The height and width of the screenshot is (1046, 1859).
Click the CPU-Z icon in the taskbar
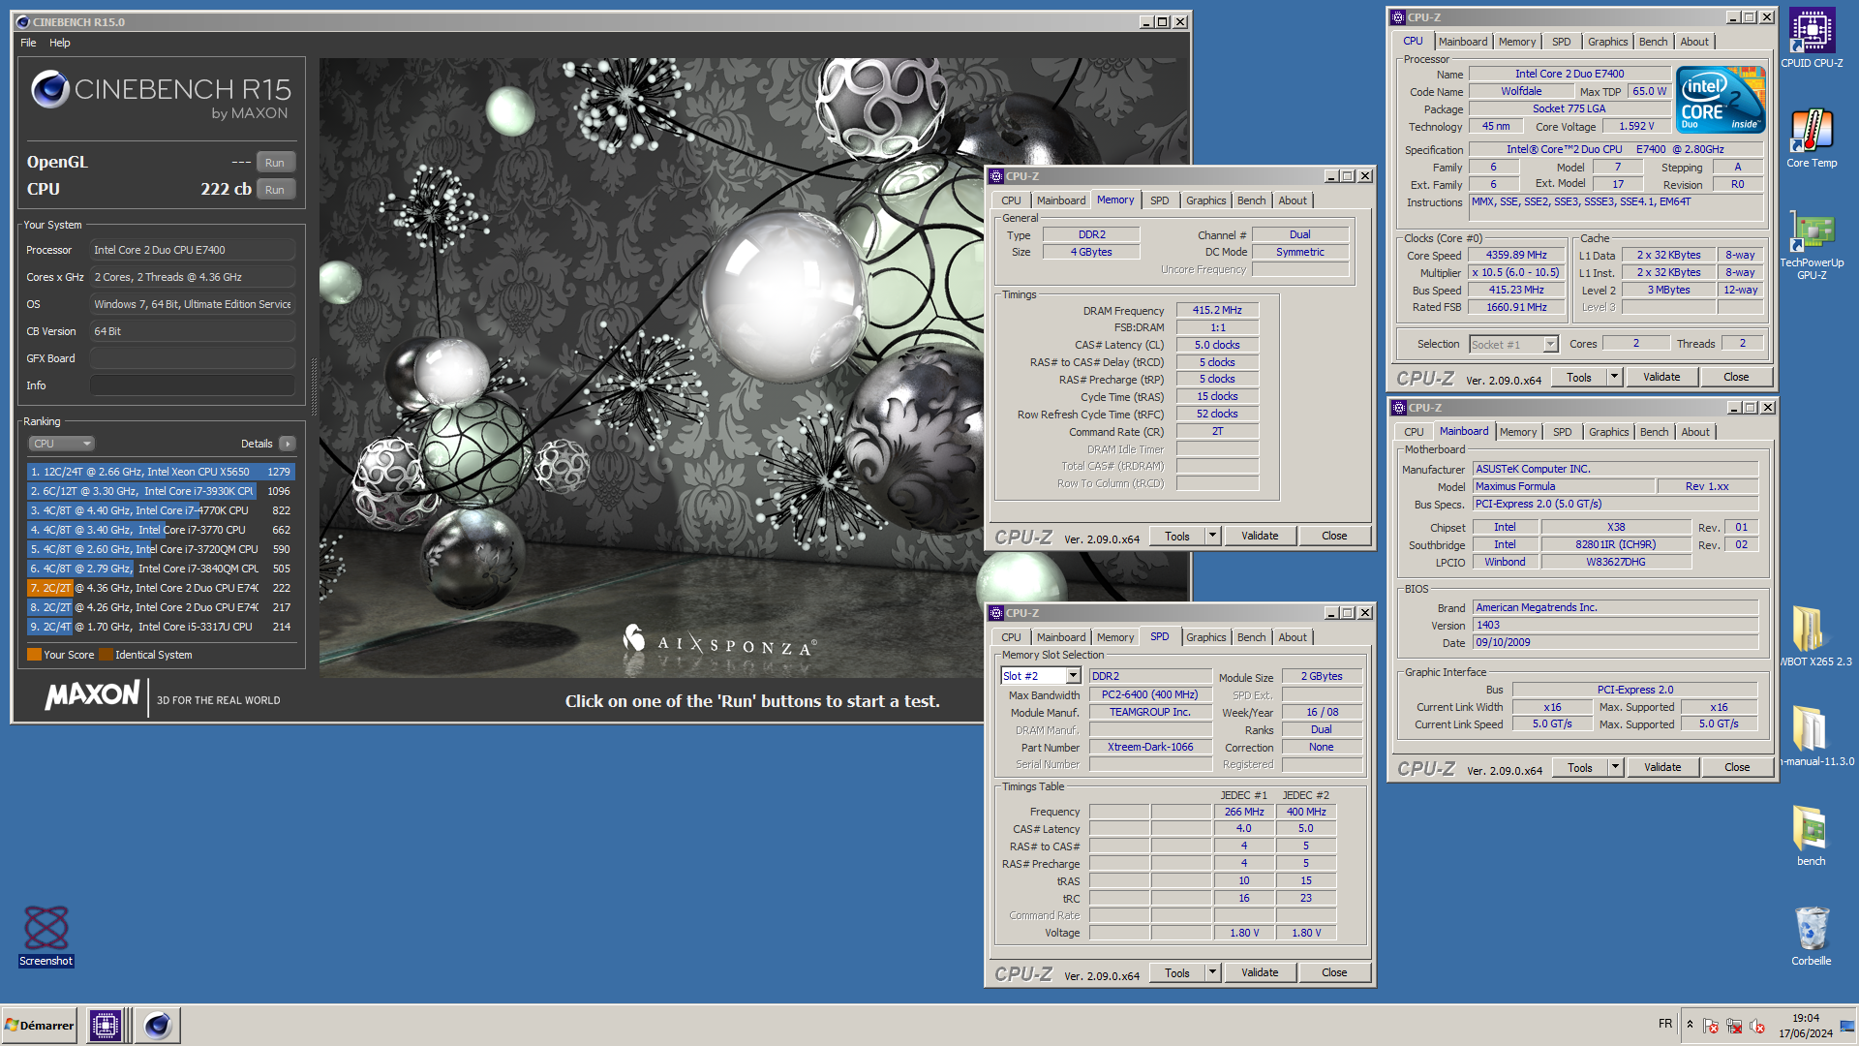pos(105,1025)
